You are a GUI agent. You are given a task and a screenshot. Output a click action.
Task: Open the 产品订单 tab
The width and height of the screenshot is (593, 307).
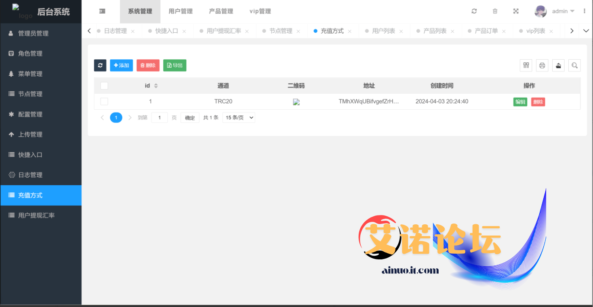(x=486, y=31)
